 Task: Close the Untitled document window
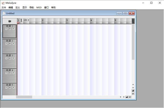[132, 13]
